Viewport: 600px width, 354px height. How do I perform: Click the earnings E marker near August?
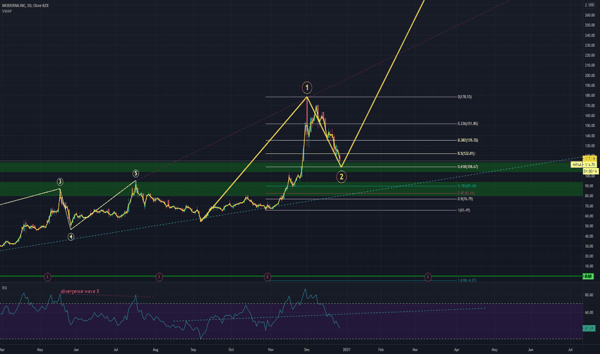click(159, 277)
